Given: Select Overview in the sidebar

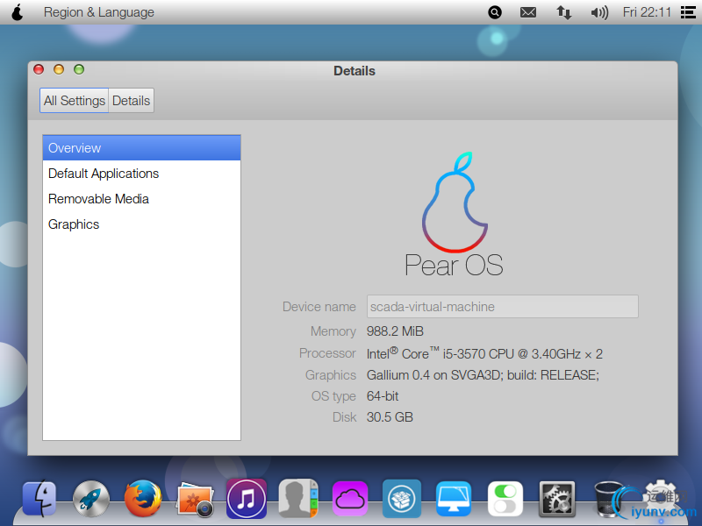Looking at the screenshot, I should [x=141, y=148].
